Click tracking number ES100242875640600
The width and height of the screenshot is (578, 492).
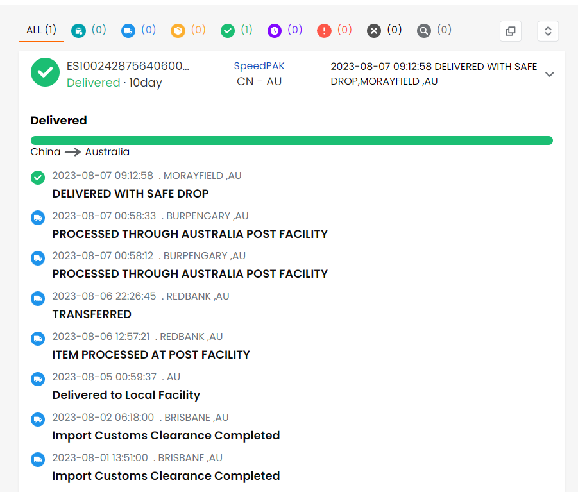pos(128,66)
